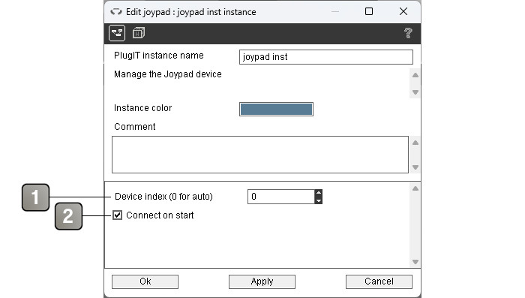Viewport: 525px width, 298px height.
Task: Click Comment box scroll up arrow
Action: pos(415,143)
